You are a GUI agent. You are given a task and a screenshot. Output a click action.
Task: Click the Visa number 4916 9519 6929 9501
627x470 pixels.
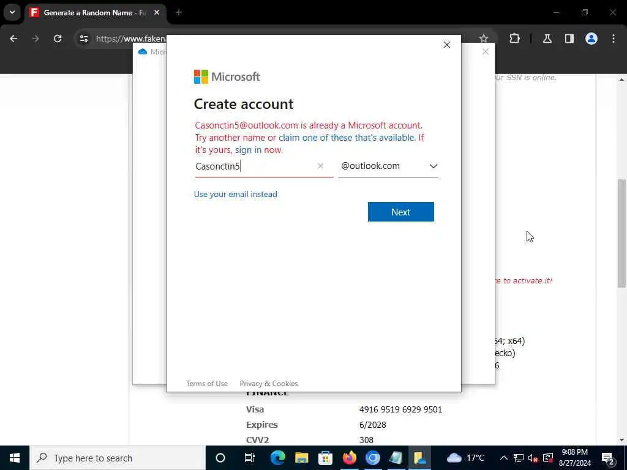click(x=400, y=409)
